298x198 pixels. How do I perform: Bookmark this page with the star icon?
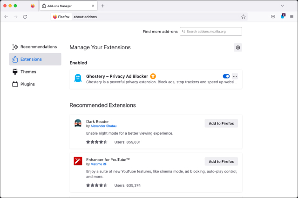point(243,17)
